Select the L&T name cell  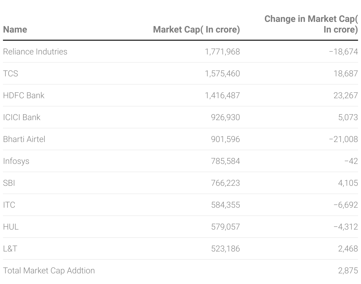[10, 249]
